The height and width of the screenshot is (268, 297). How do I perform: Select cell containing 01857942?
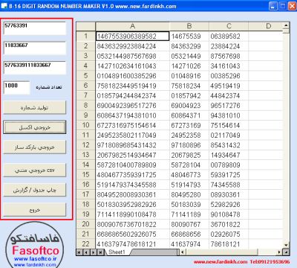pos(189,95)
